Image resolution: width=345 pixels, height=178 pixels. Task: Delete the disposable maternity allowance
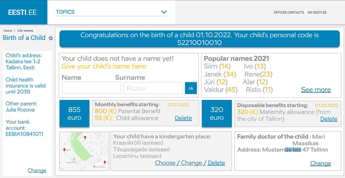point(329,119)
